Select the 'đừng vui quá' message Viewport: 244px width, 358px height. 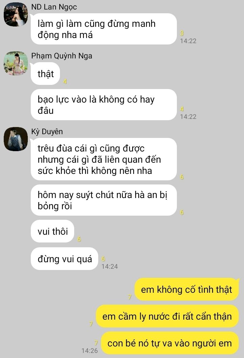click(64, 259)
